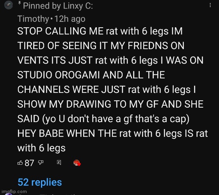Viewport: 219px width, 195px height.
Task: Open the three-dot comment options menu
Action: tap(210, 5)
